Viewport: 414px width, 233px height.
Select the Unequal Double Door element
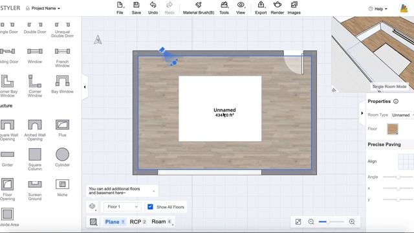[62, 30]
